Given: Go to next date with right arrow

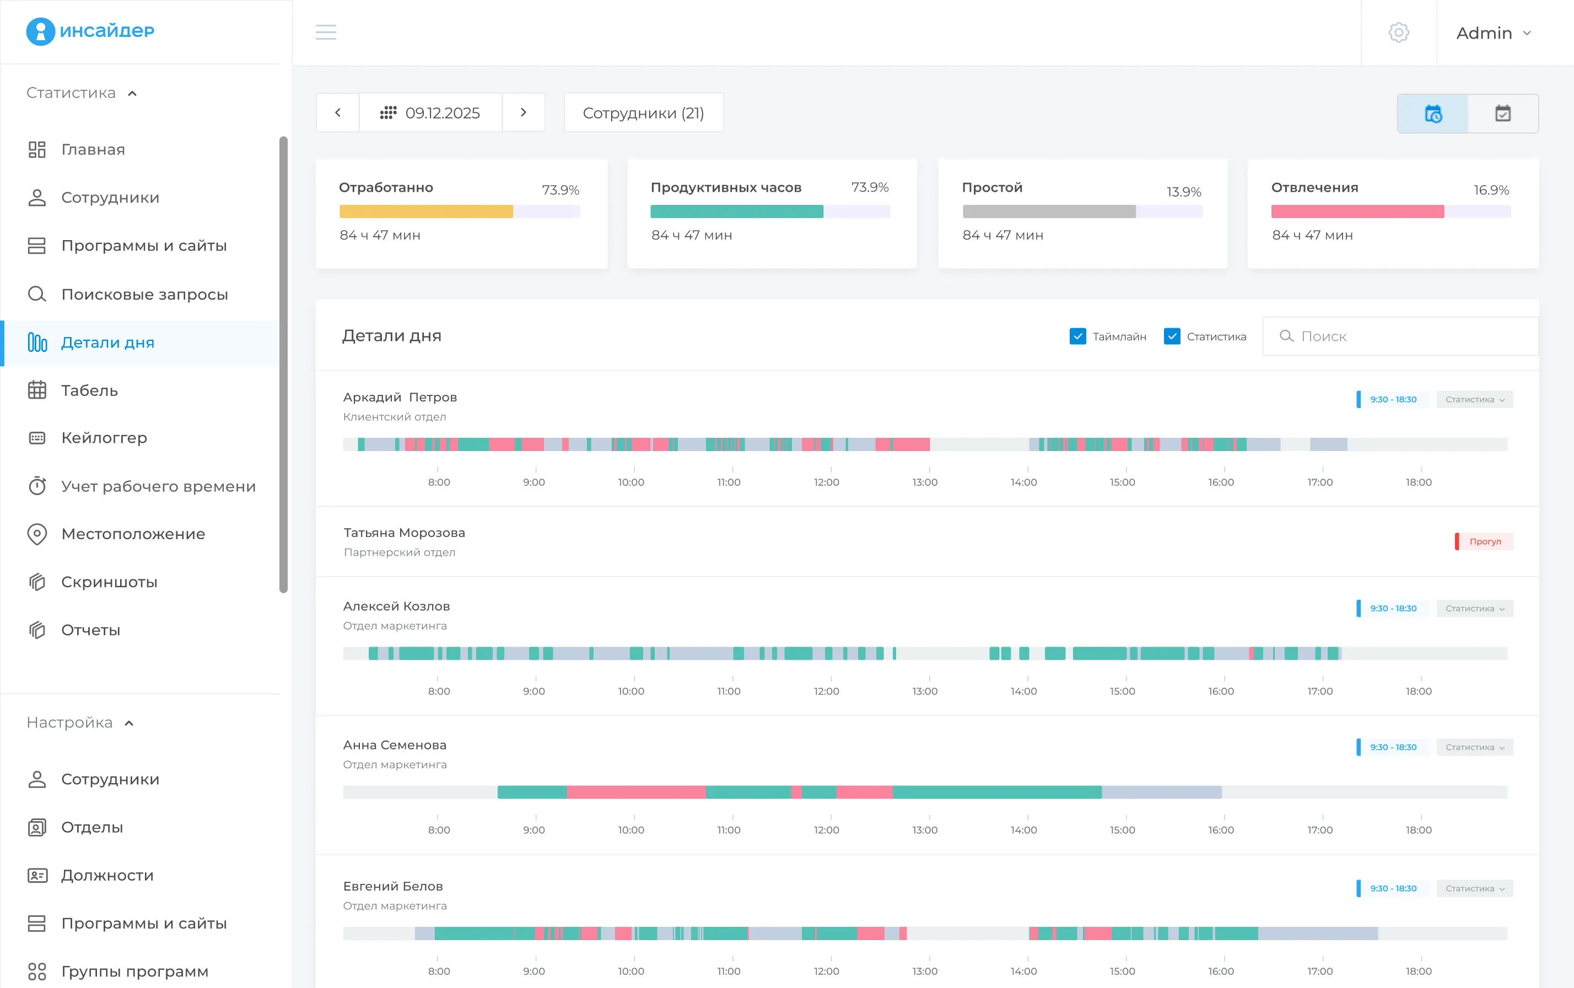Looking at the screenshot, I should coord(523,112).
